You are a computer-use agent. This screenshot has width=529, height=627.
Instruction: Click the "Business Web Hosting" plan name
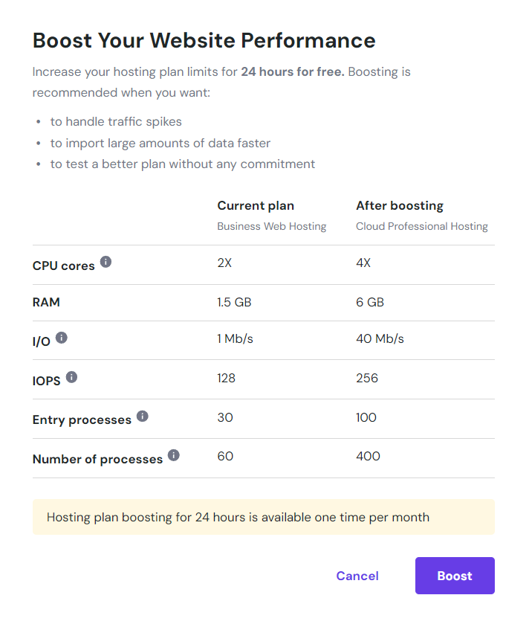click(271, 226)
